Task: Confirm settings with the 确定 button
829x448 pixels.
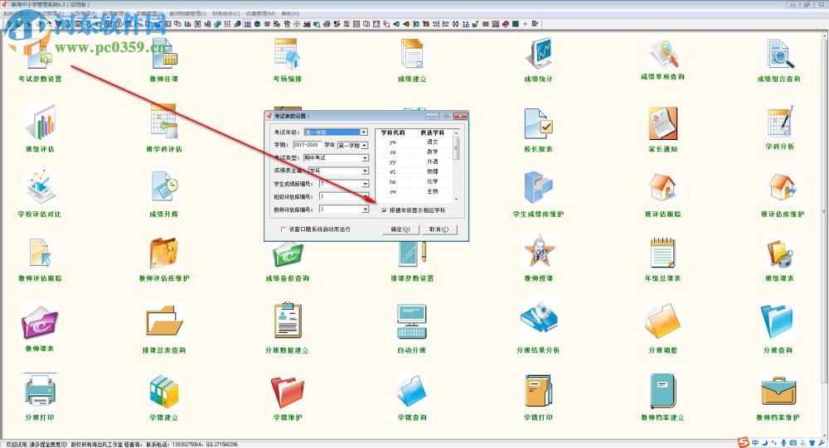Action: coord(400,229)
